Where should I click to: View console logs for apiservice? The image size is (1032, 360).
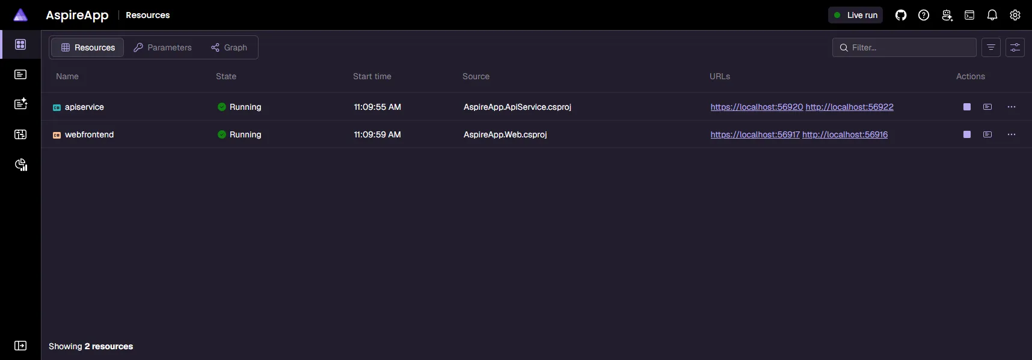tap(987, 107)
